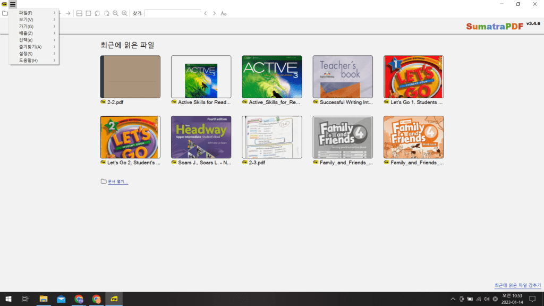Image resolution: width=544 pixels, height=306 pixels.
Task: Open the Mail app on taskbar
Action: coord(61,299)
